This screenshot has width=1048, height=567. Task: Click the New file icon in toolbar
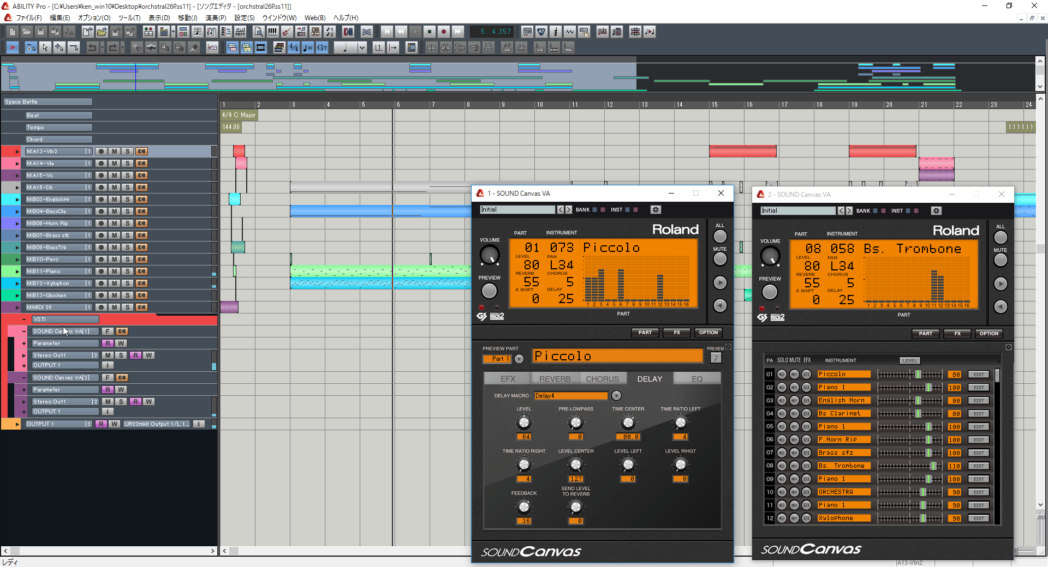[12, 32]
